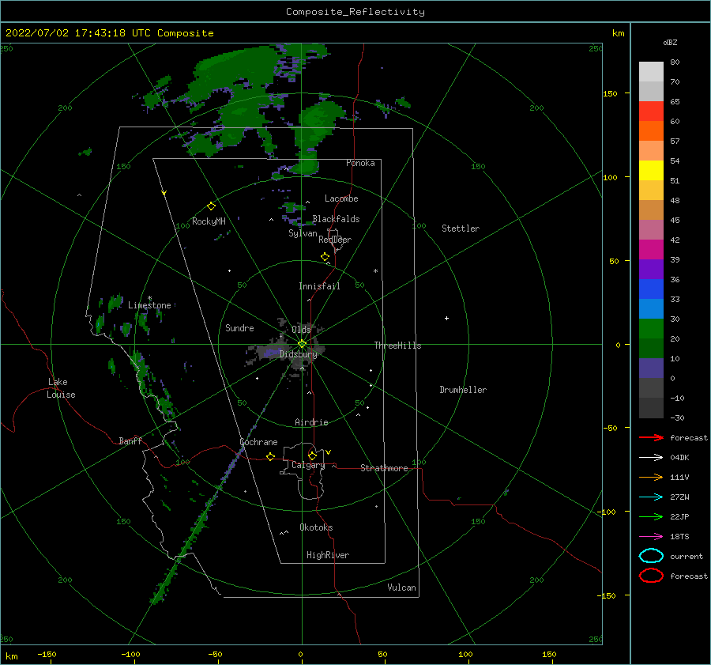Click the ThreeHills town label
The height and width of the screenshot is (665, 711).
tap(397, 346)
